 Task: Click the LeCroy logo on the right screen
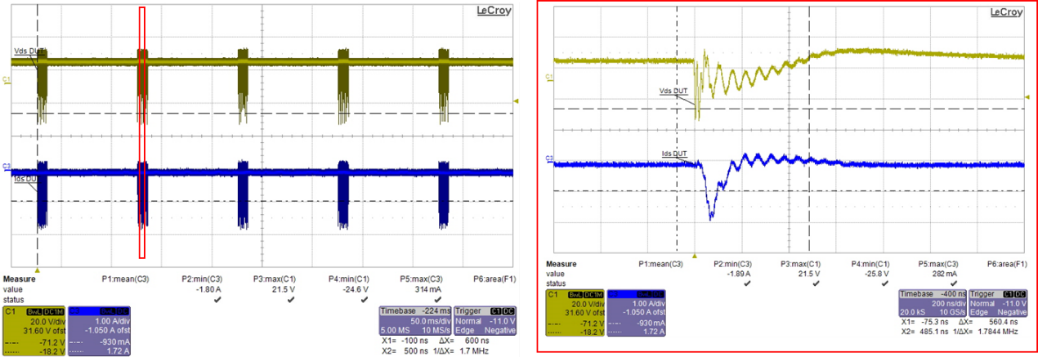coord(1005,11)
